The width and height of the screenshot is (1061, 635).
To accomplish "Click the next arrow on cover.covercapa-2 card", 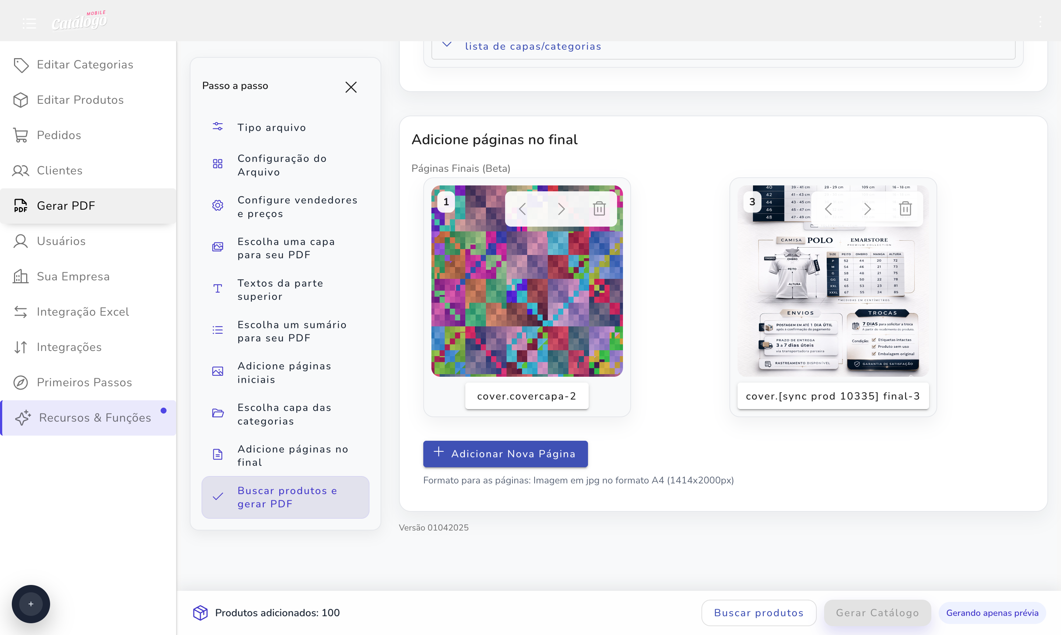I will 561,208.
